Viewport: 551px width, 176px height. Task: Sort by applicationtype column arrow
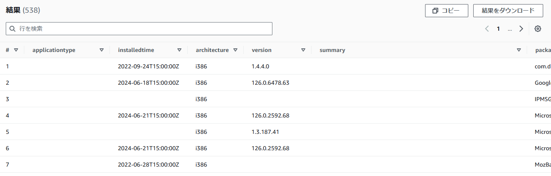click(102, 50)
